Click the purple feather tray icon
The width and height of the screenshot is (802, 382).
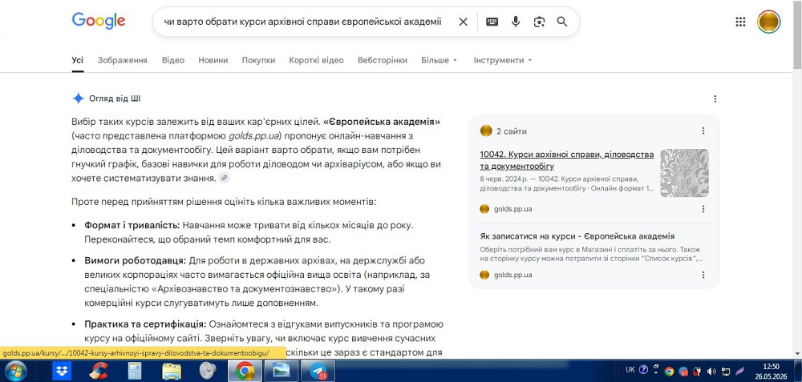coord(739,372)
